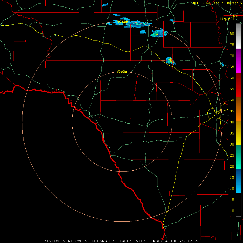Click the NIDS label above the scale
The width and height of the screenshot is (243, 243).
(237, 16)
